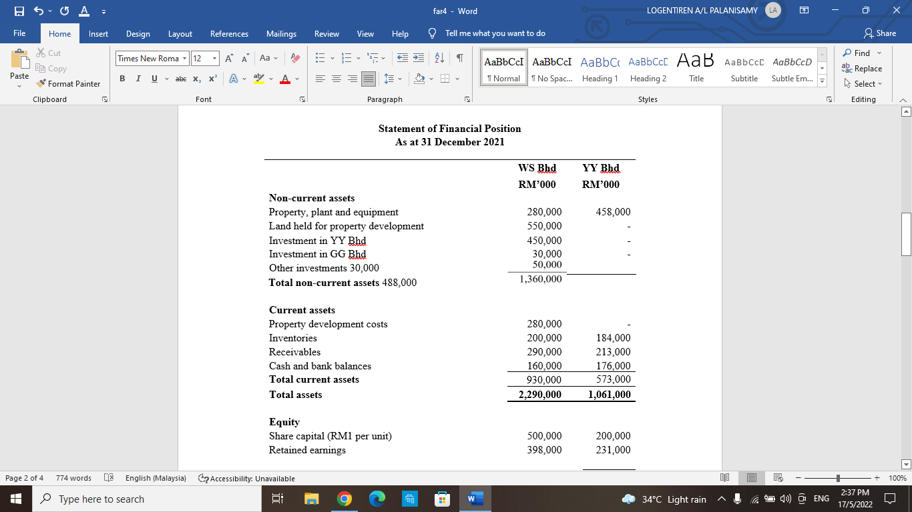Toggle Underline formatting
Viewport: 912px width, 512px height.
pos(154,79)
